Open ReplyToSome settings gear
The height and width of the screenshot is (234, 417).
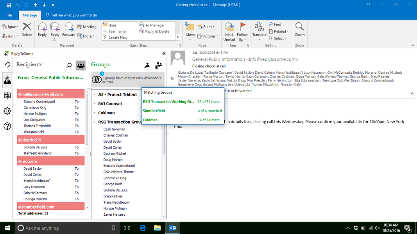point(7,111)
